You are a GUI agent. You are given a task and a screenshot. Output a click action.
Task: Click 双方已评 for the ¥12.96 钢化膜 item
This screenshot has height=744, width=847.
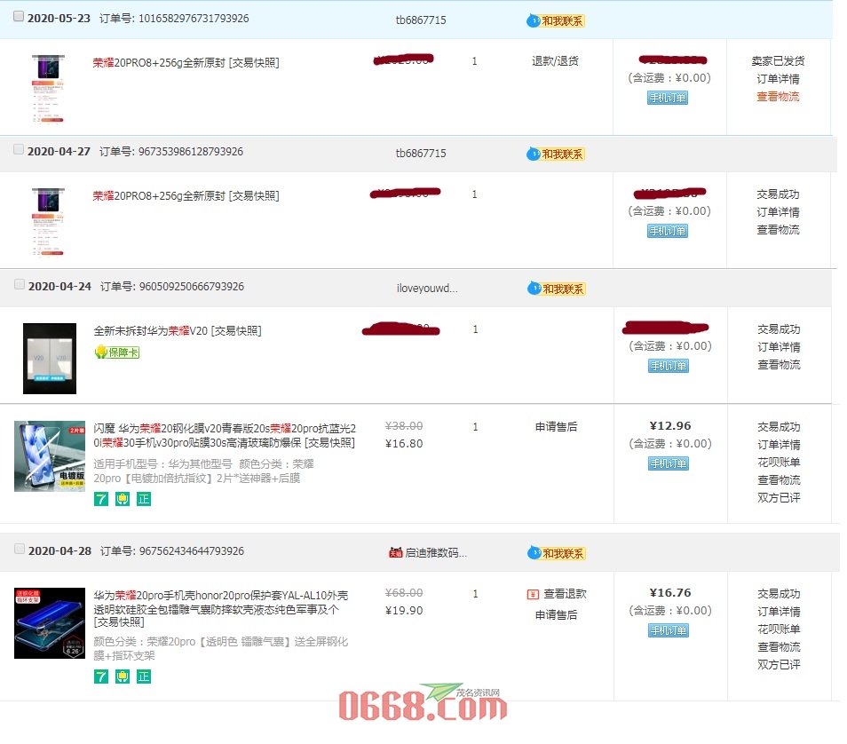779,497
